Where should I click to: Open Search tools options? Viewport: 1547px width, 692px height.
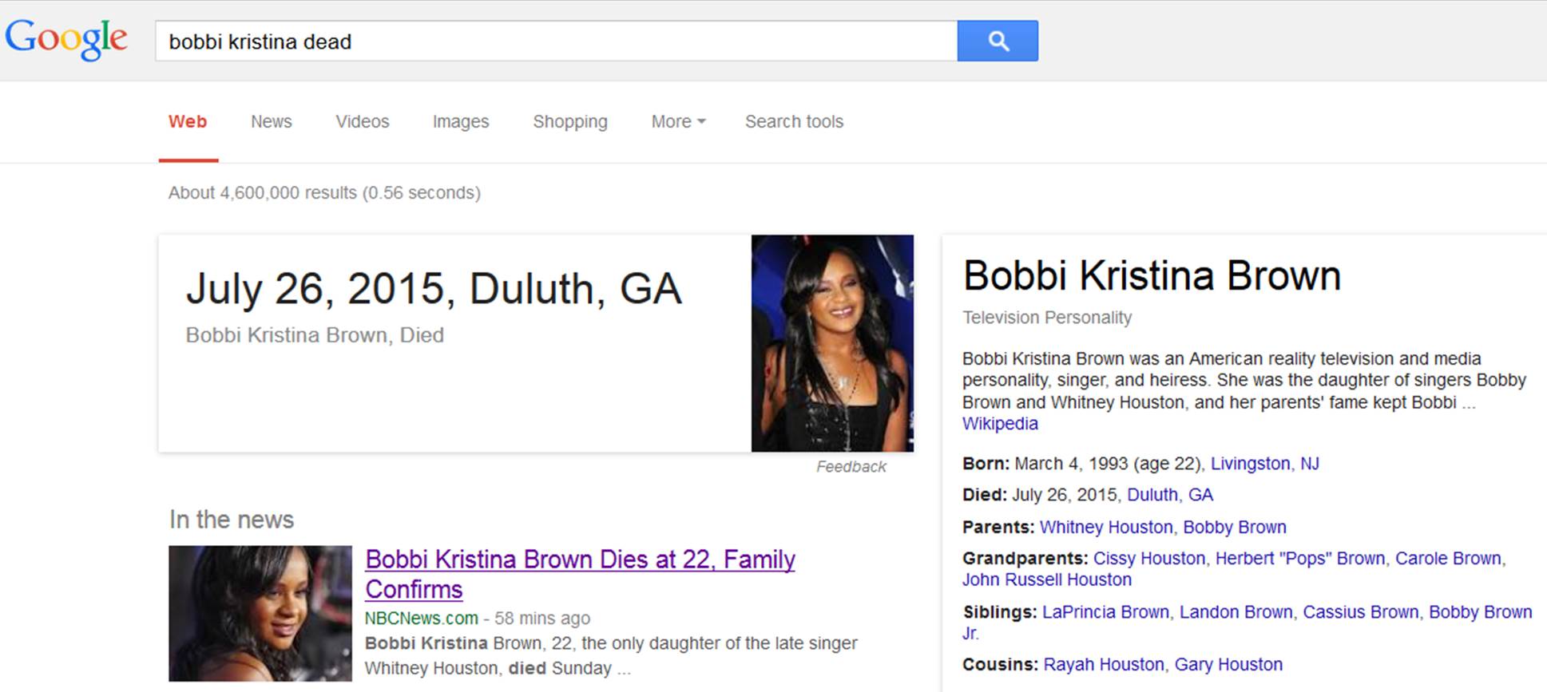(794, 121)
